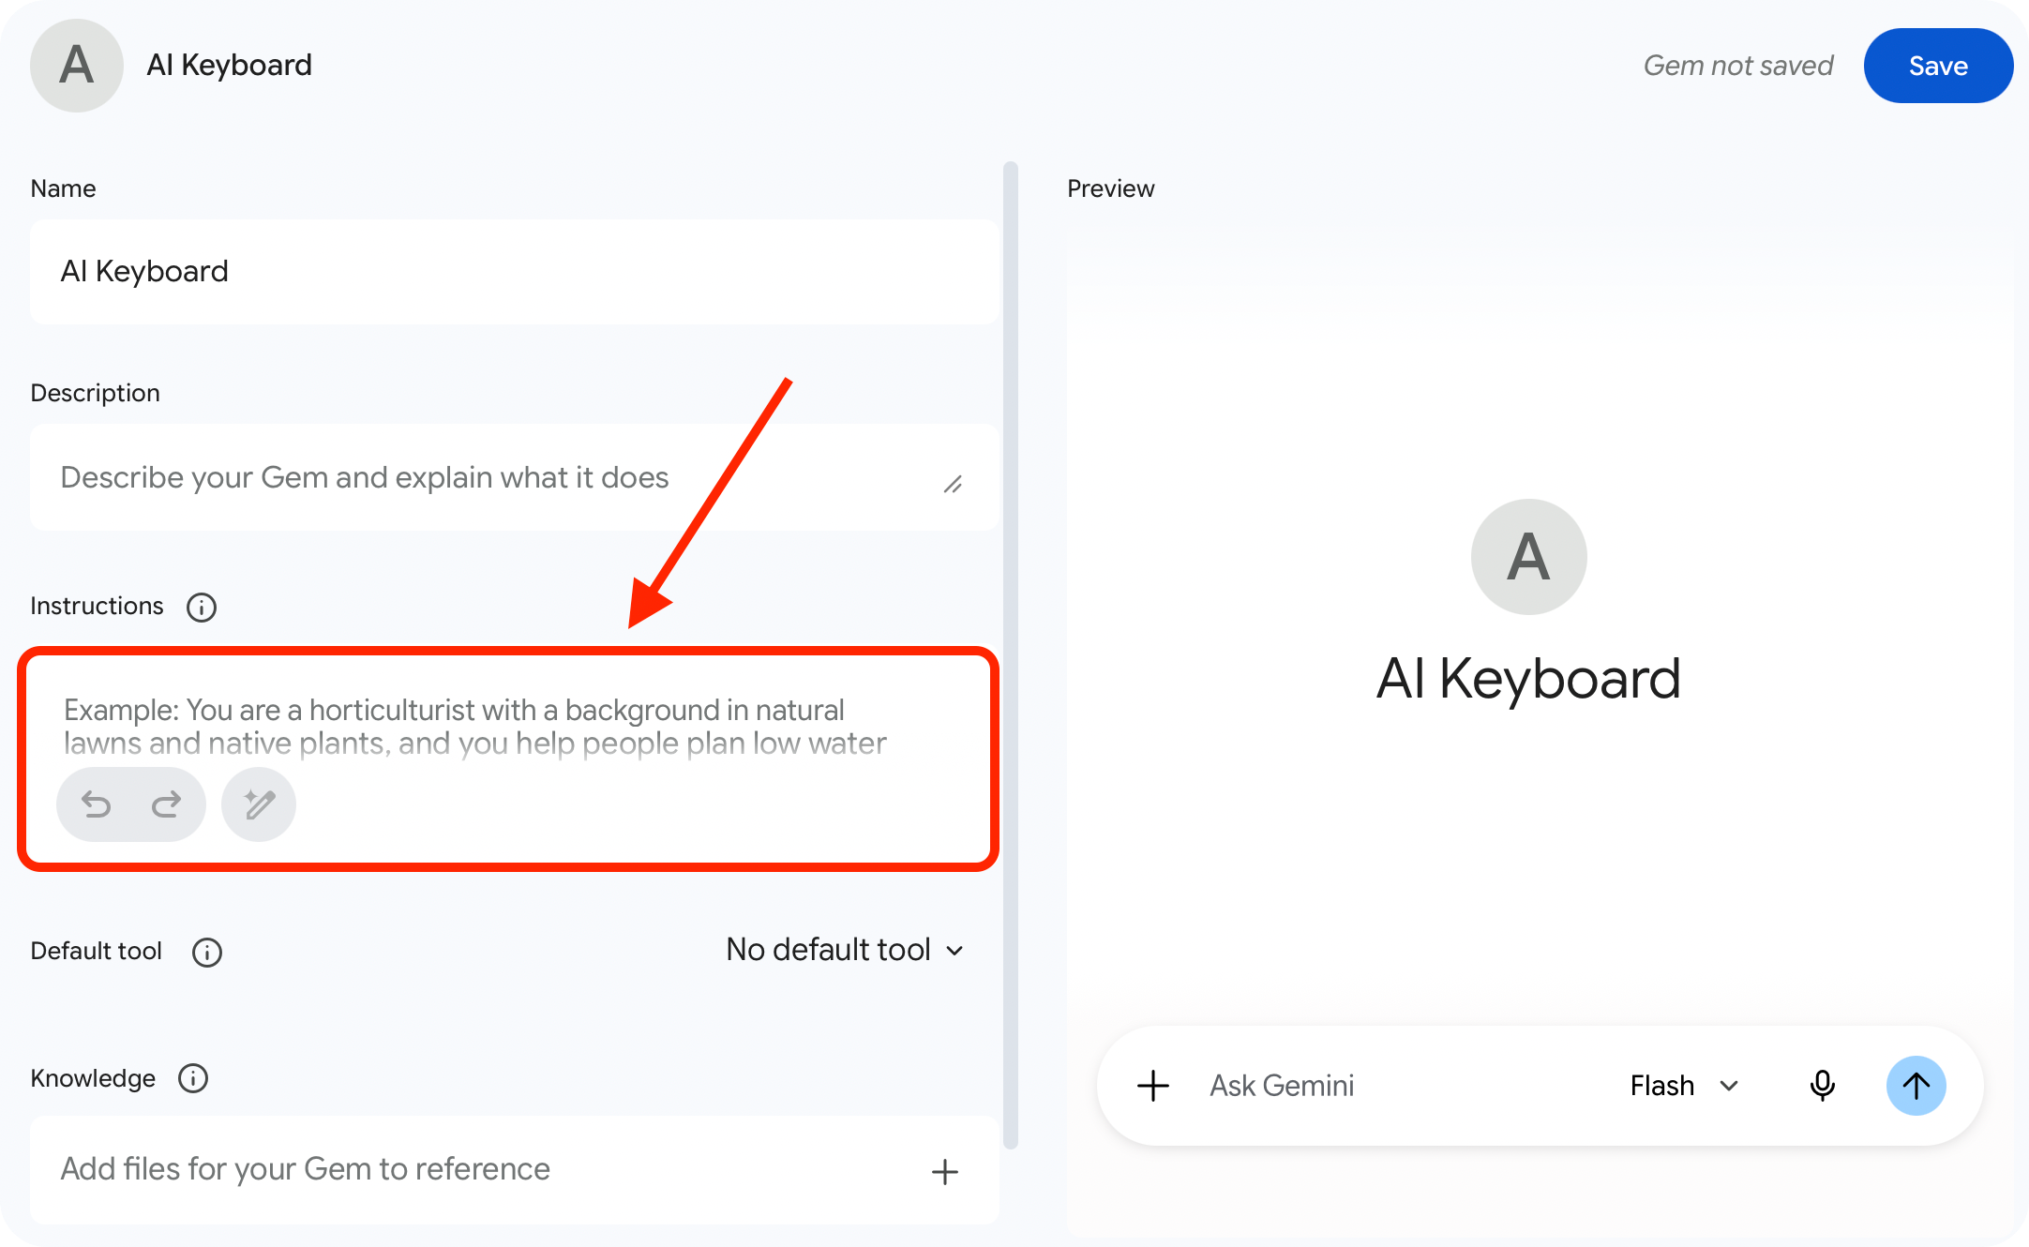Screen dimensions: 2029x1247
Task: Open the Knowledge info icon
Action: [193, 1079]
